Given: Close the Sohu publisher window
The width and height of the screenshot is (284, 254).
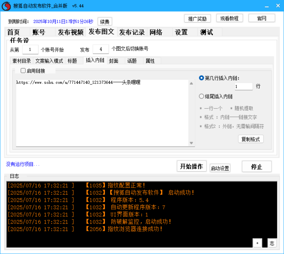Looking at the screenshot, I should pos(278,6).
